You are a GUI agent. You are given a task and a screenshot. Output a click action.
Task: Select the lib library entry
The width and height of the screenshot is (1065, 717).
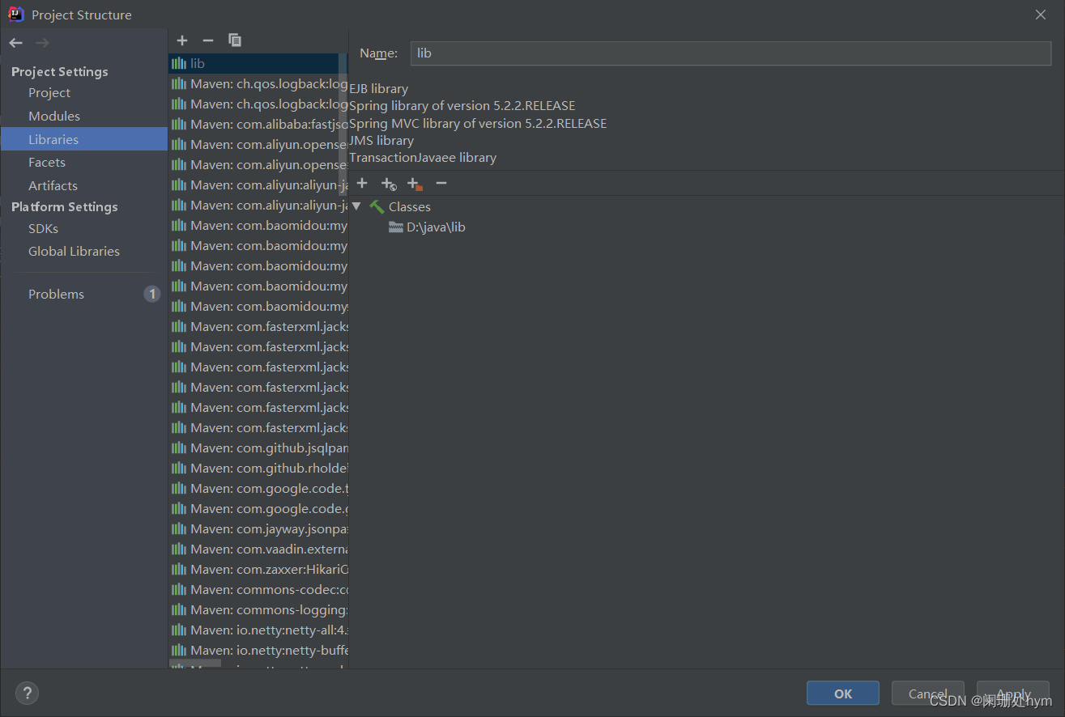point(258,64)
